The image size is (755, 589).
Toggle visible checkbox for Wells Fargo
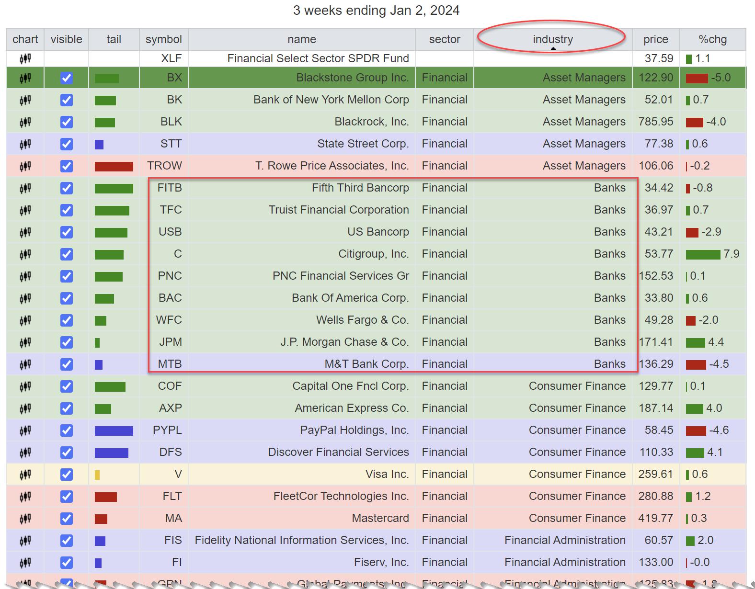67,320
